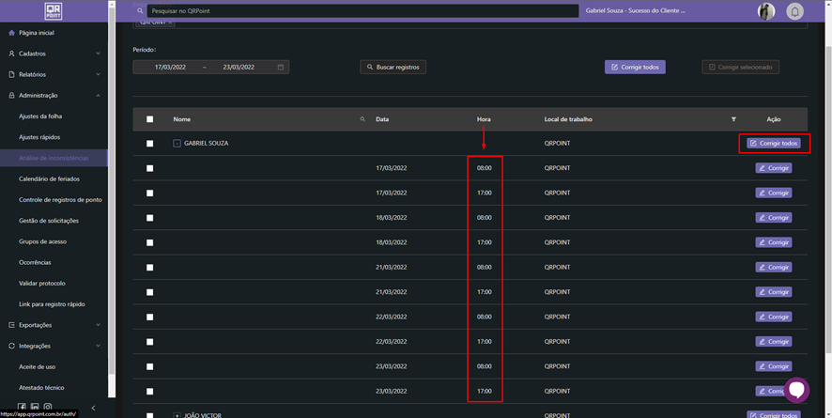Toggle the select-all checkbox in table header
Viewport: 832px width, 418px height.
click(x=149, y=119)
